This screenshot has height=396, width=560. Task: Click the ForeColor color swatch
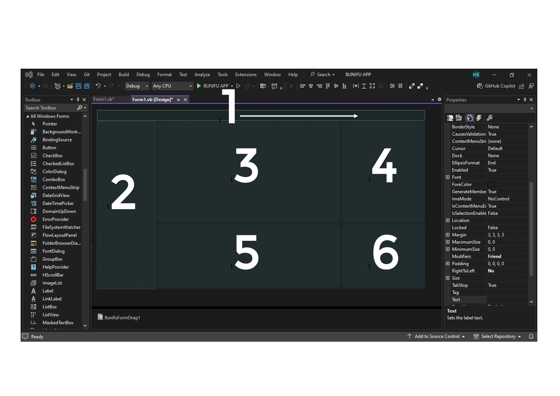click(491, 185)
